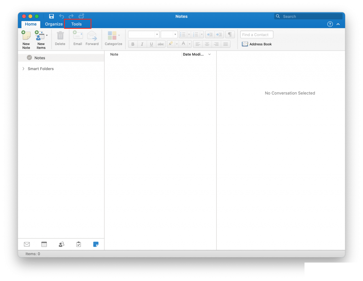Open the font color swatch picker

(189, 44)
